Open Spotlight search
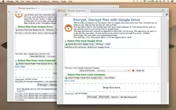This screenshot has height=110, width=176. pos(168,1)
